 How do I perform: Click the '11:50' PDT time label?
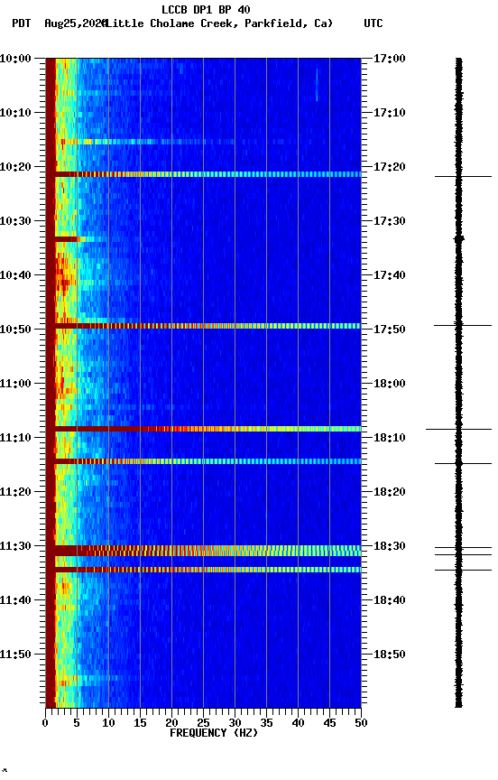pyautogui.click(x=15, y=655)
